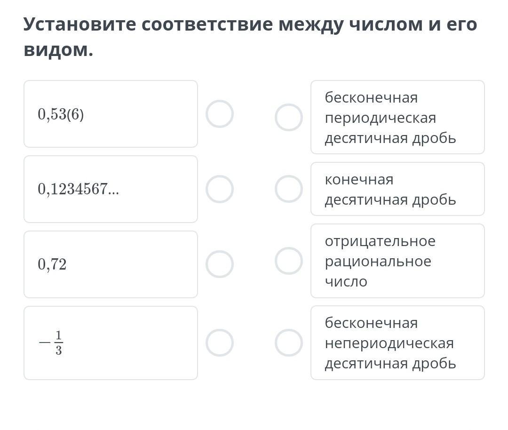Choose the бесконечная непериодическая десятичная дробь card
The image size is (508, 430).
coord(397,342)
